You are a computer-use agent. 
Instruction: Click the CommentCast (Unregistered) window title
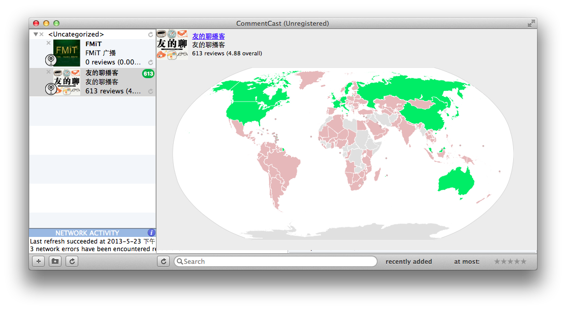point(282,23)
